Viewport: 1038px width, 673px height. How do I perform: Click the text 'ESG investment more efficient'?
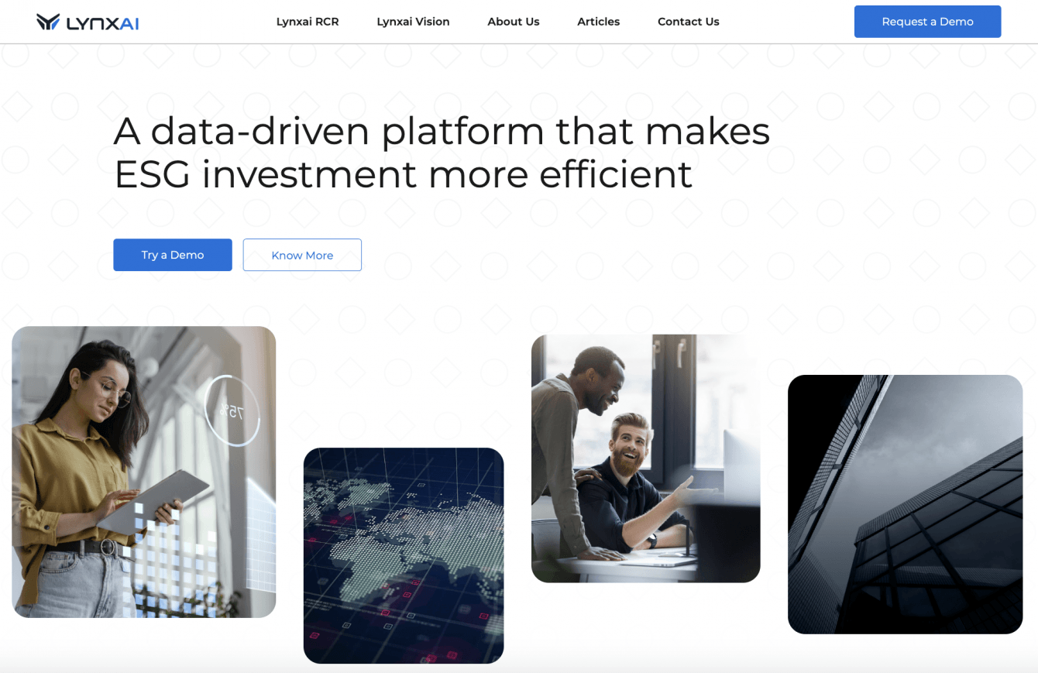[x=403, y=174]
